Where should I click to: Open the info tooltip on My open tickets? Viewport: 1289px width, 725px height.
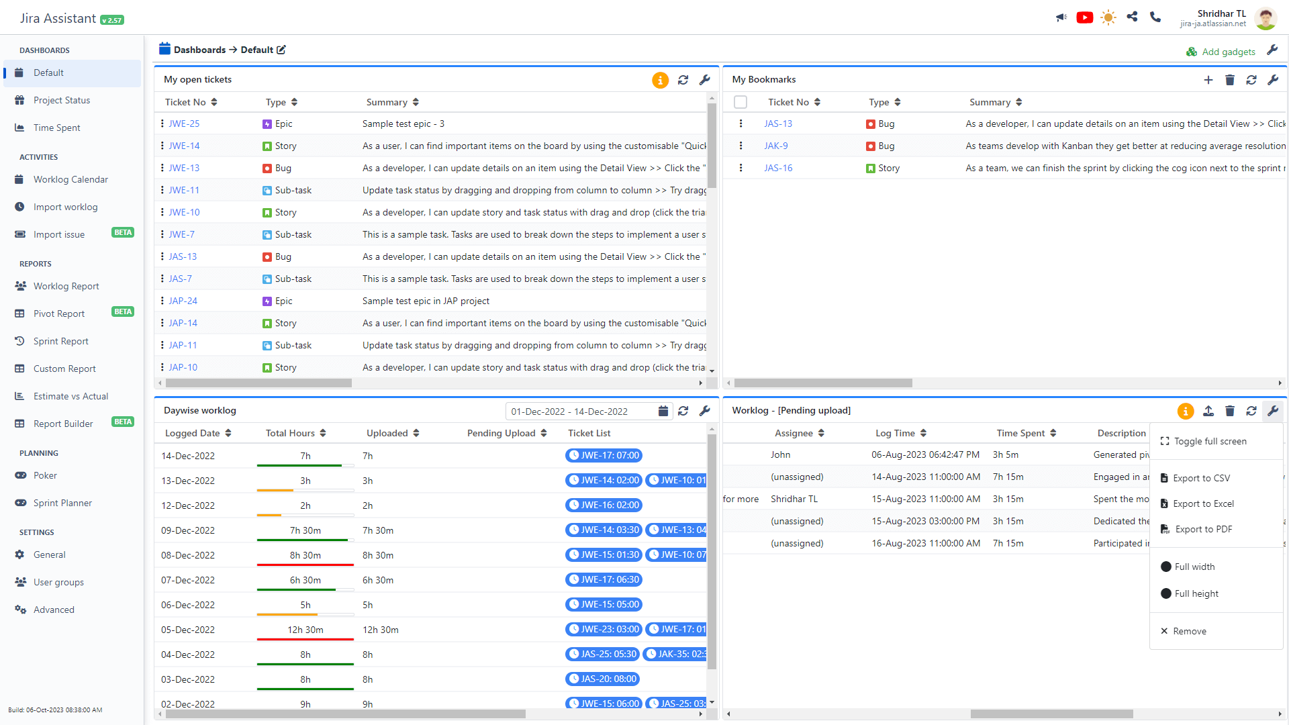pyautogui.click(x=660, y=80)
